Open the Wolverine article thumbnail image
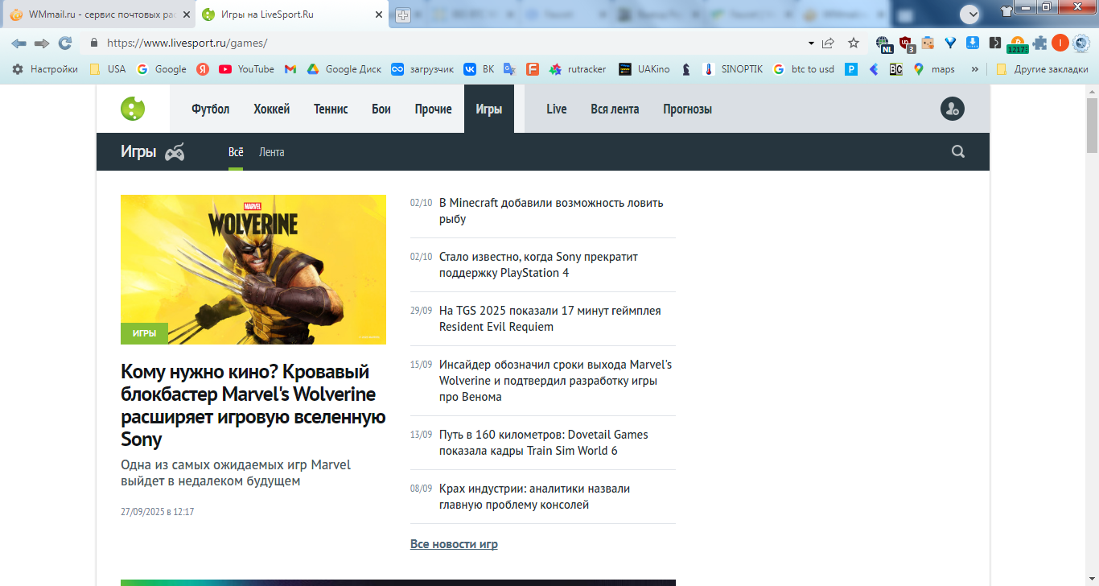Image resolution: width=1099 pixels, height=586 pixels. tap(253, 270)
